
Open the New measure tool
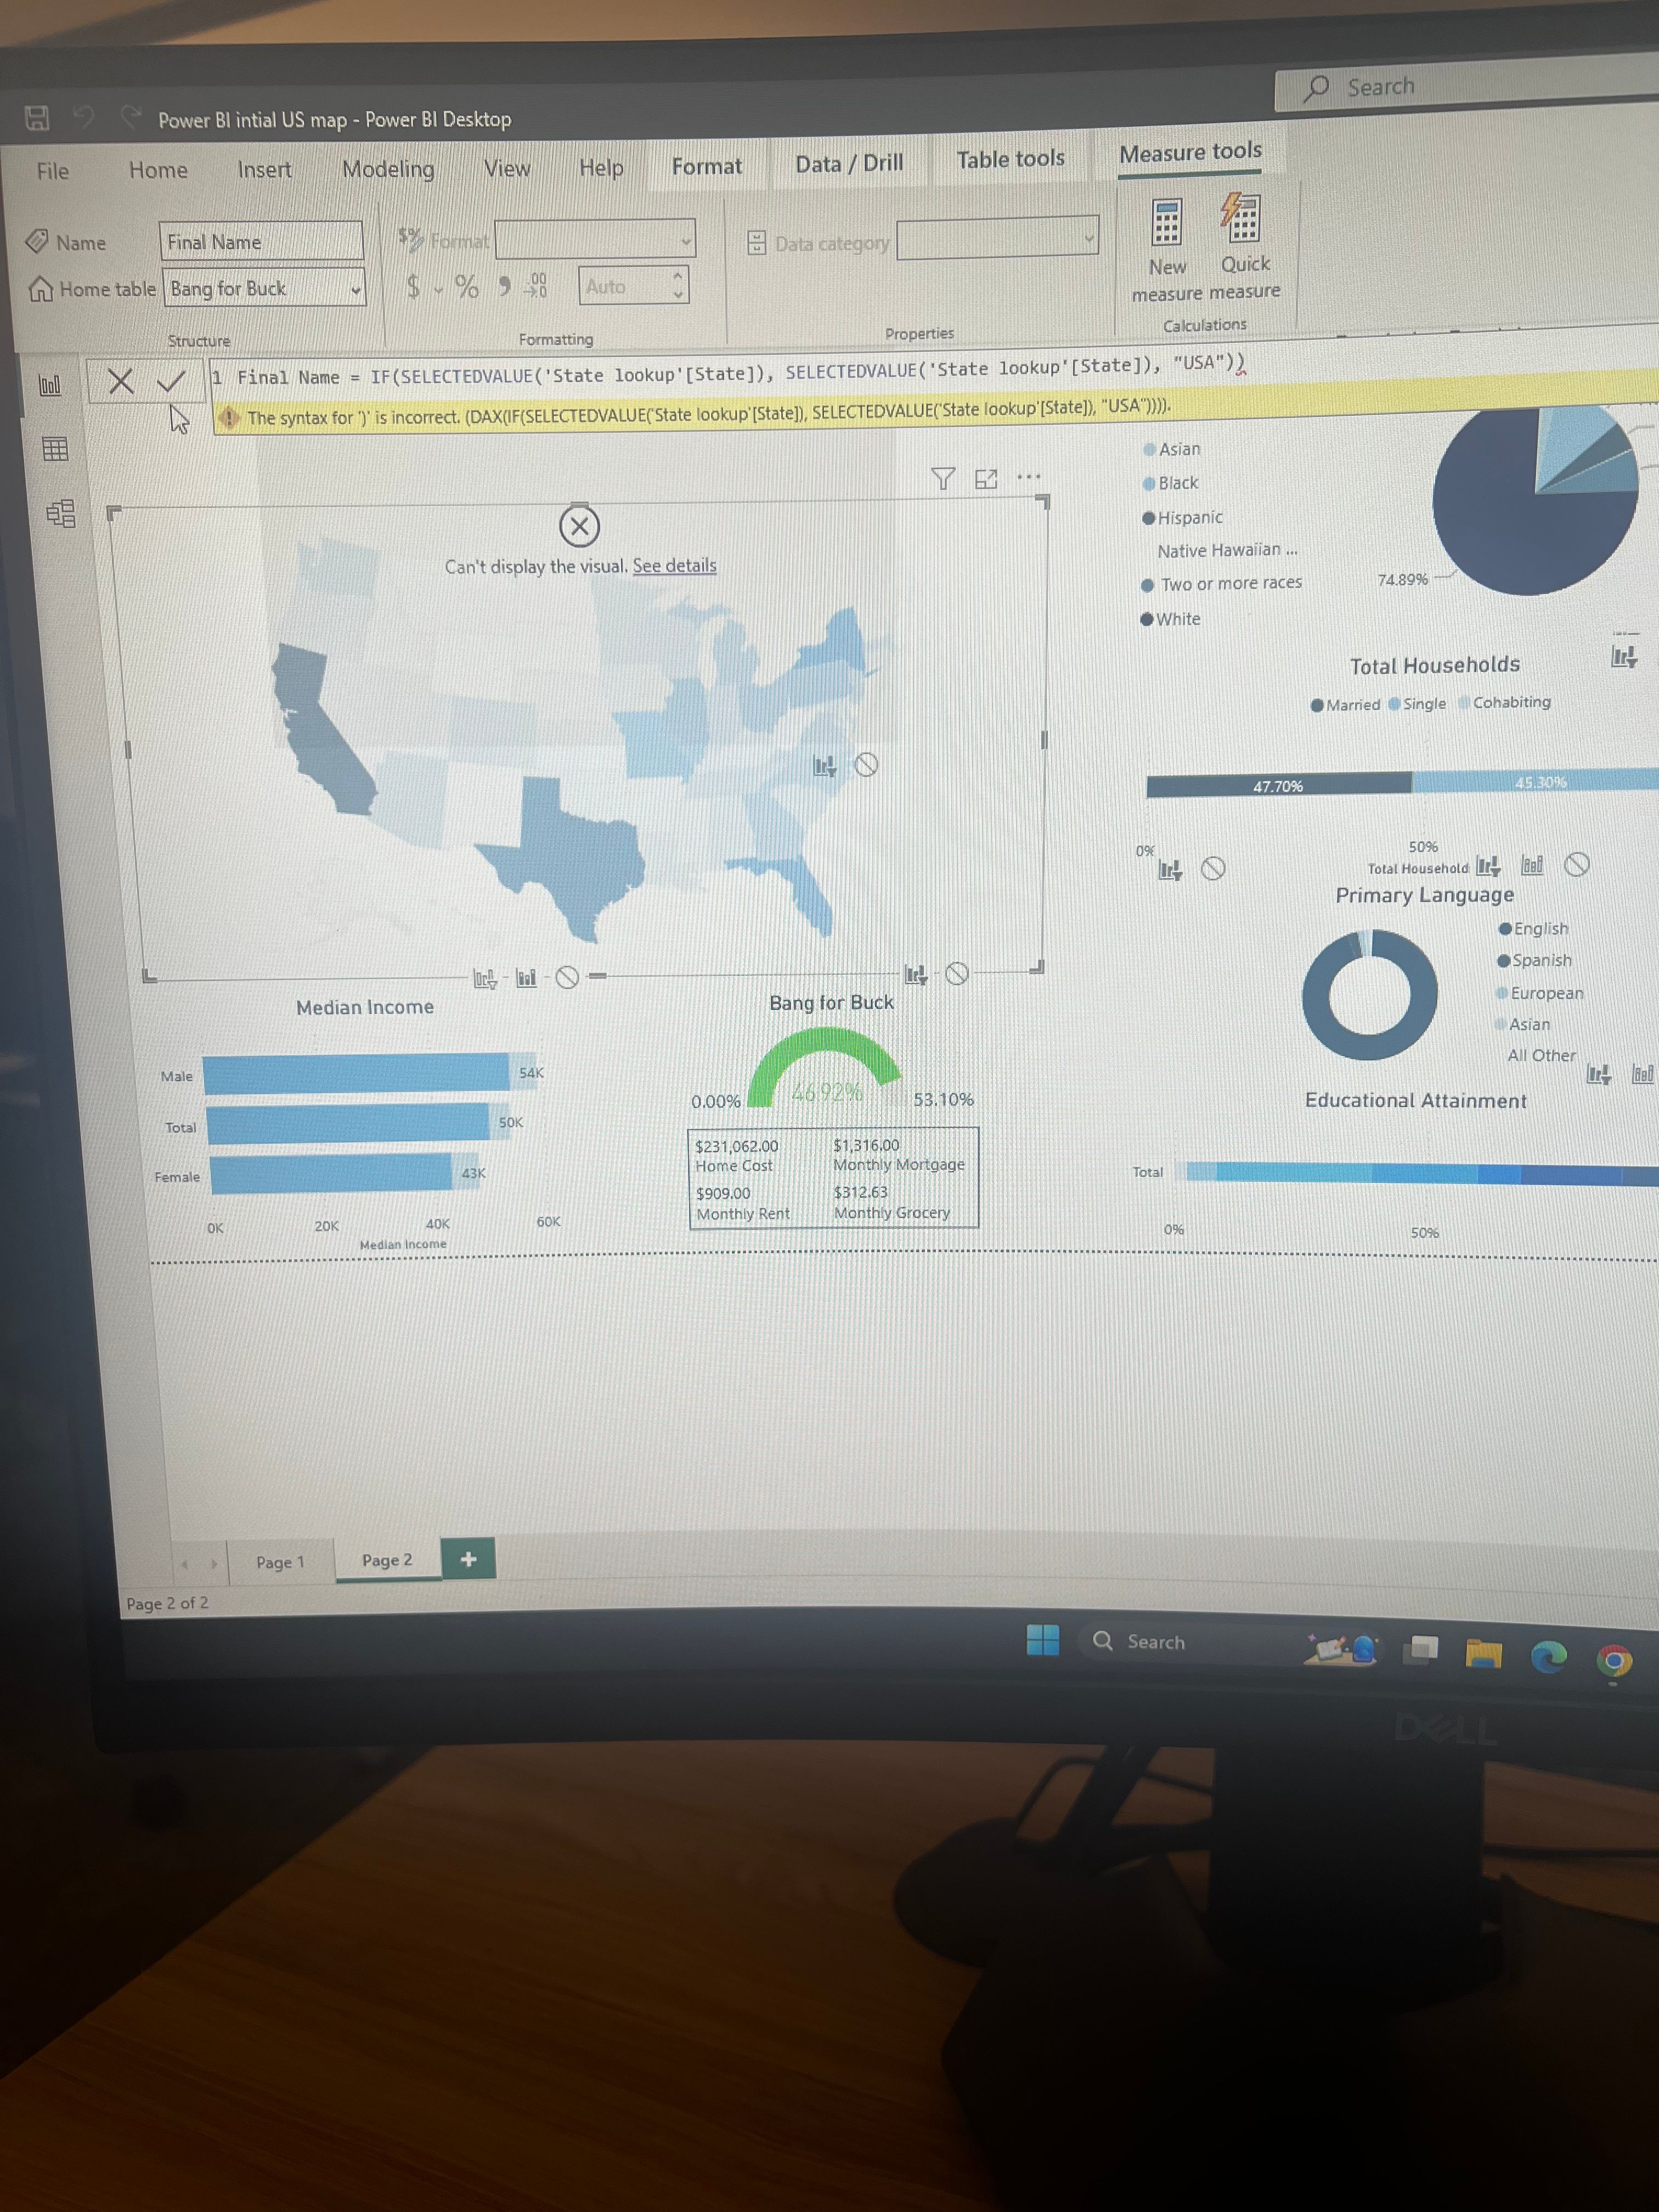(1167, 250)
